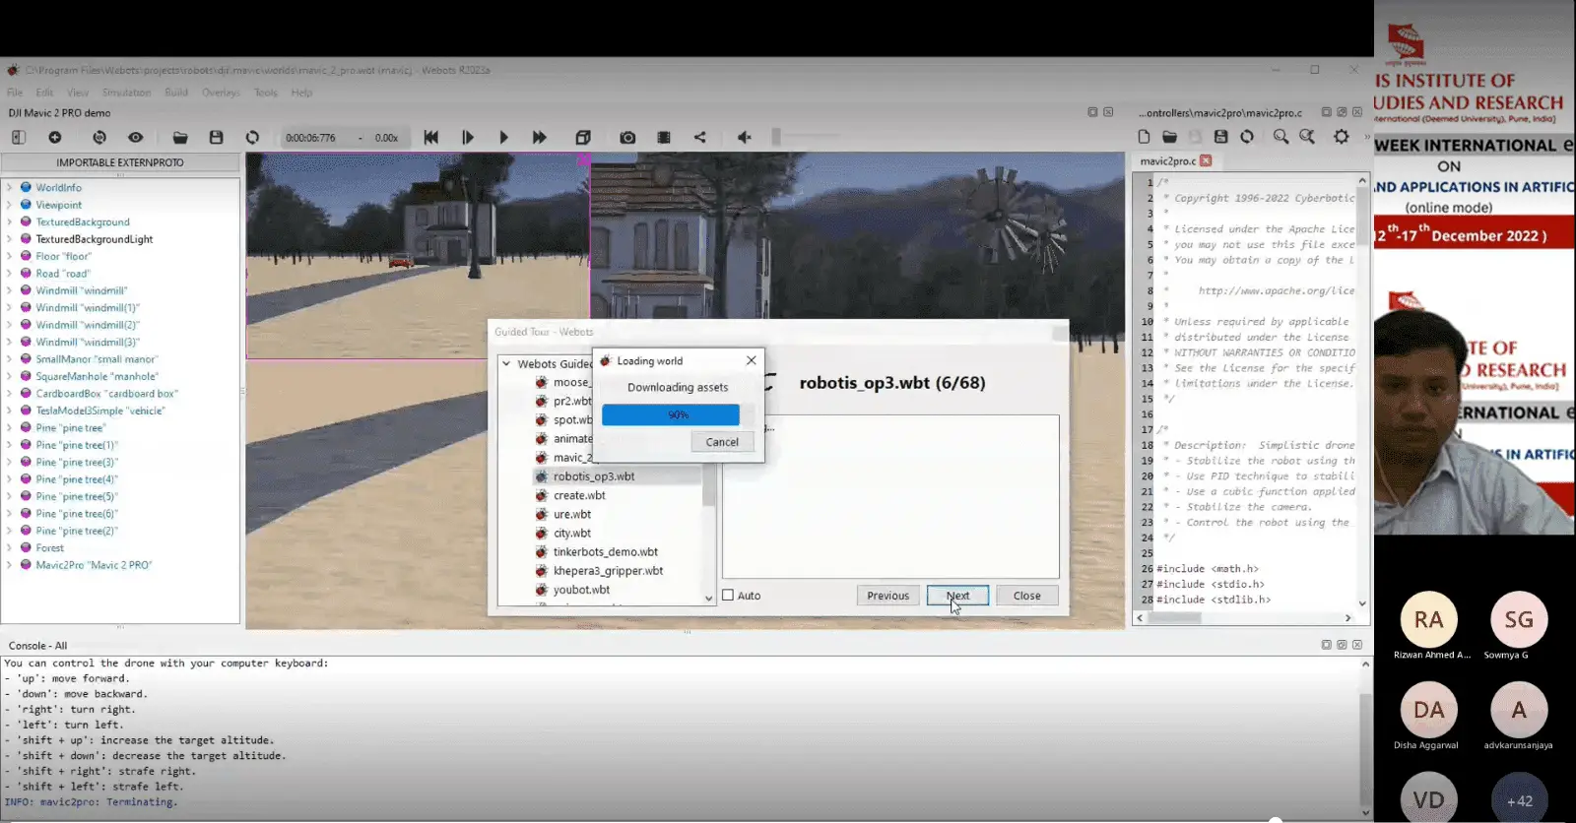Select CardboardBox "cardboard box" node

pos(106,394)
